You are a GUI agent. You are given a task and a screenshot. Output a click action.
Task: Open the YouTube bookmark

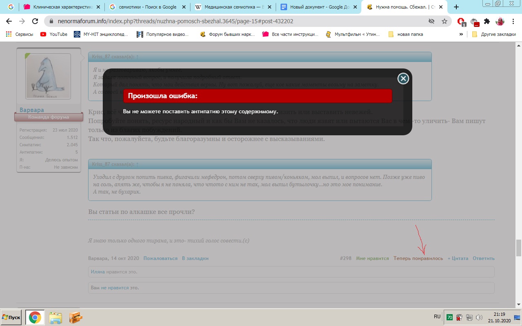click(x=54, y=34)
